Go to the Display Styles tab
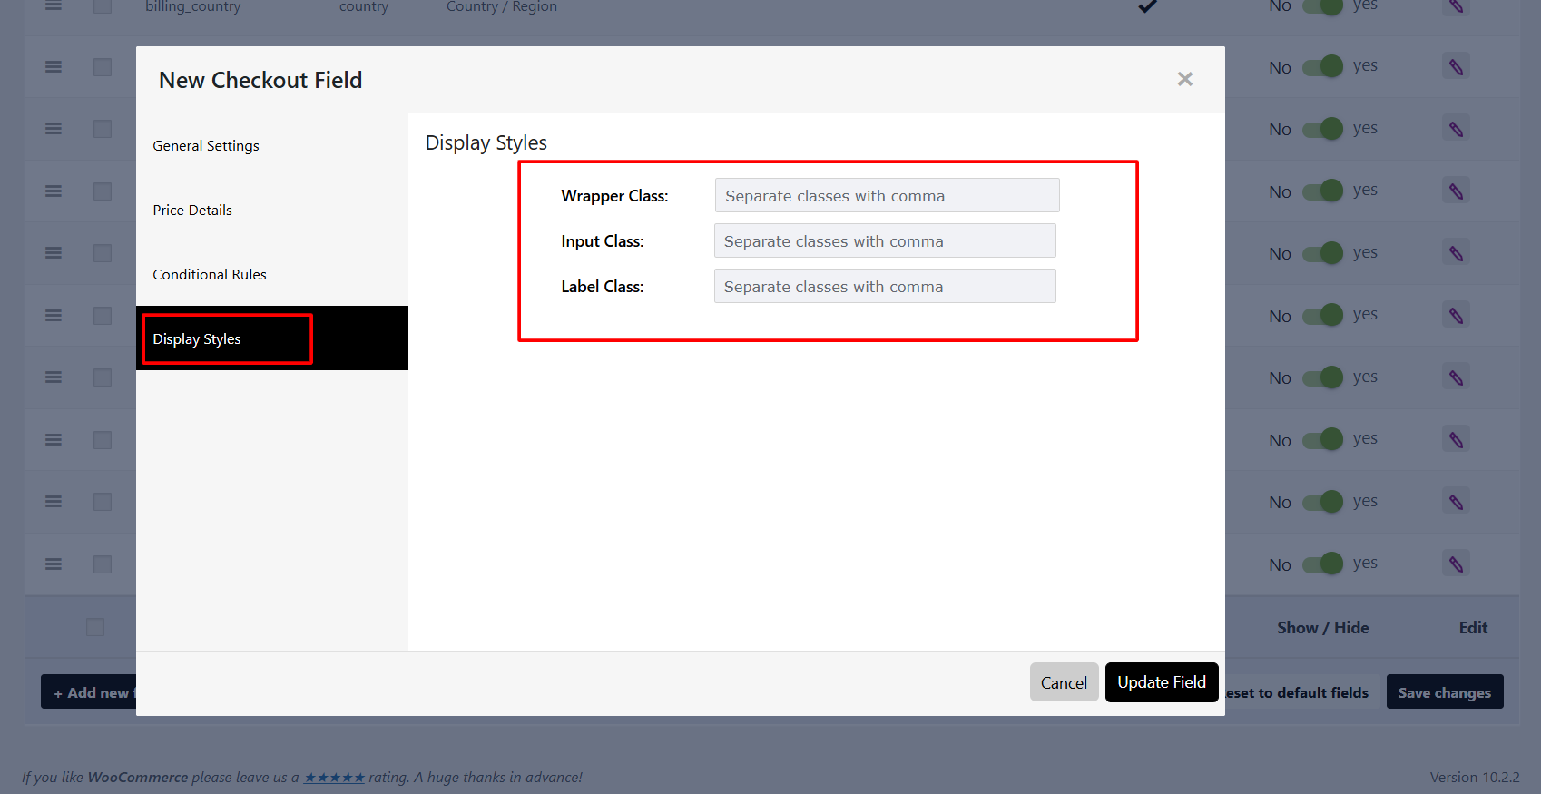 coord(197,339)
